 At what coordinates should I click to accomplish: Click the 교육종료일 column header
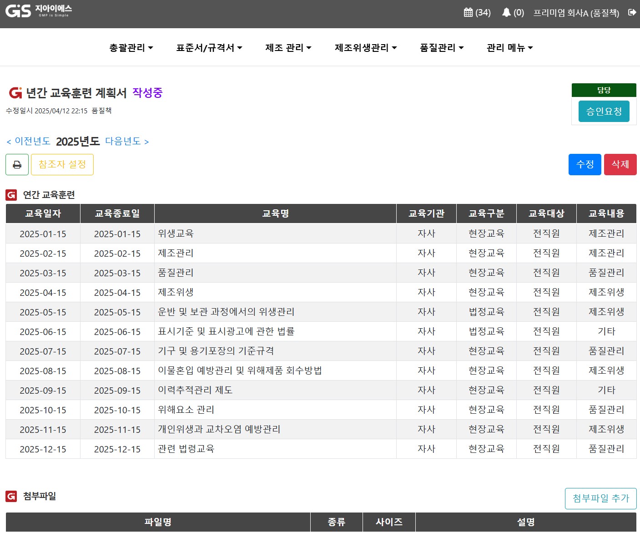(x=117, y=213)
